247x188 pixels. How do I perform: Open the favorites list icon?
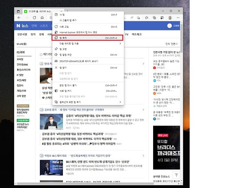click(147, 18)
